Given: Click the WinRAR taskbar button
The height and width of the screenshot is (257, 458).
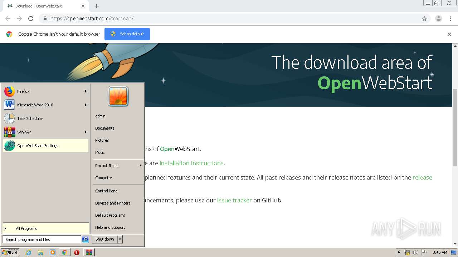Looking at the screenshot, I should 89,252.
